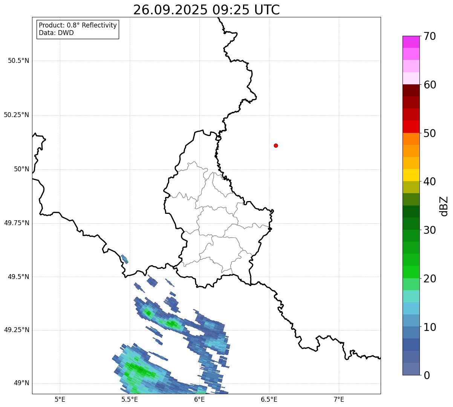Click the dBZ colorbar axis label
The image size is (453, 407).
[444, 206]
